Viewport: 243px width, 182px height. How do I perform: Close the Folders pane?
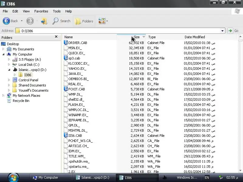point(56,36)
